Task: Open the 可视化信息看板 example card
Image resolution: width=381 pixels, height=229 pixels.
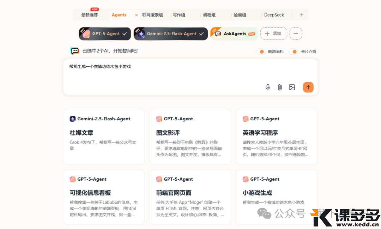Action: [104, 197]
